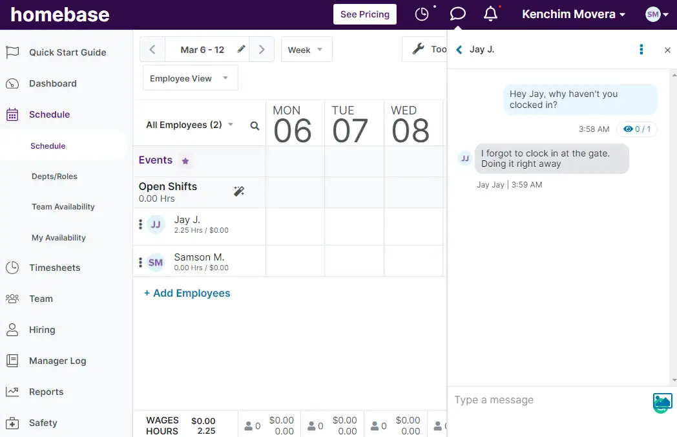Click the SM avatar in schedule row
The image size is (677, 437).
coord(156,262)
